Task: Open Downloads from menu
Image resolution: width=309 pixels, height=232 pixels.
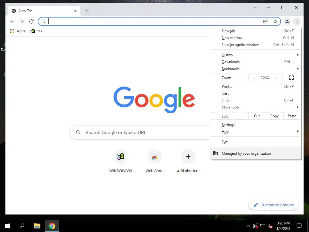Action: pyautogui.click(x=256, y=62)
